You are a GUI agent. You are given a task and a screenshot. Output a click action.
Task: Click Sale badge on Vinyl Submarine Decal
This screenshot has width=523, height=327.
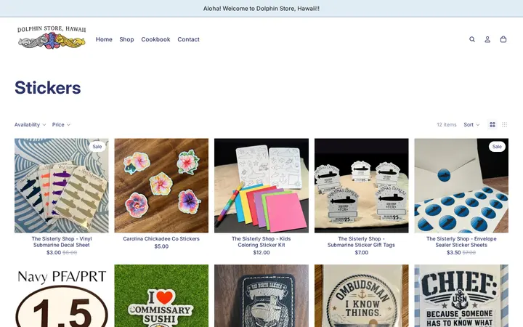[97, 147]
